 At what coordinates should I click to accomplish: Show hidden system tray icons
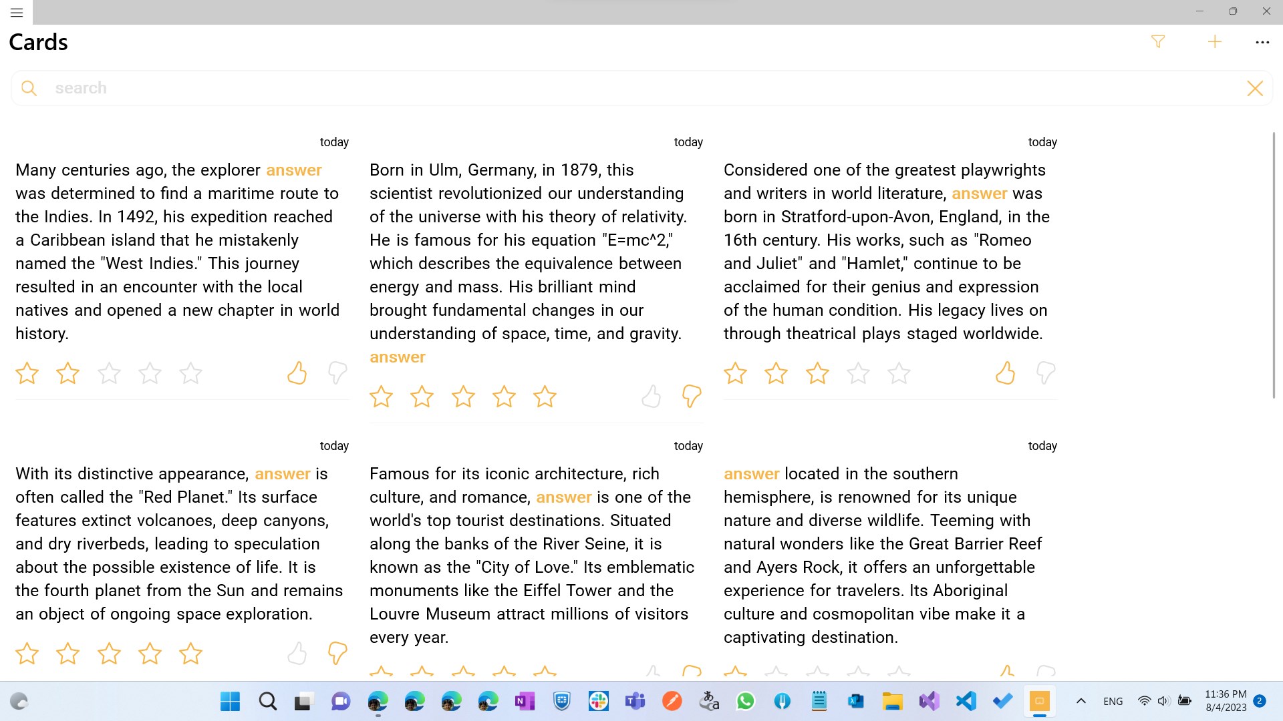[x=1081, y=701]
